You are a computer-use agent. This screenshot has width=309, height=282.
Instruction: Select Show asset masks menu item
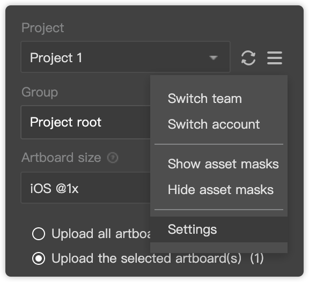pos(219,164)
